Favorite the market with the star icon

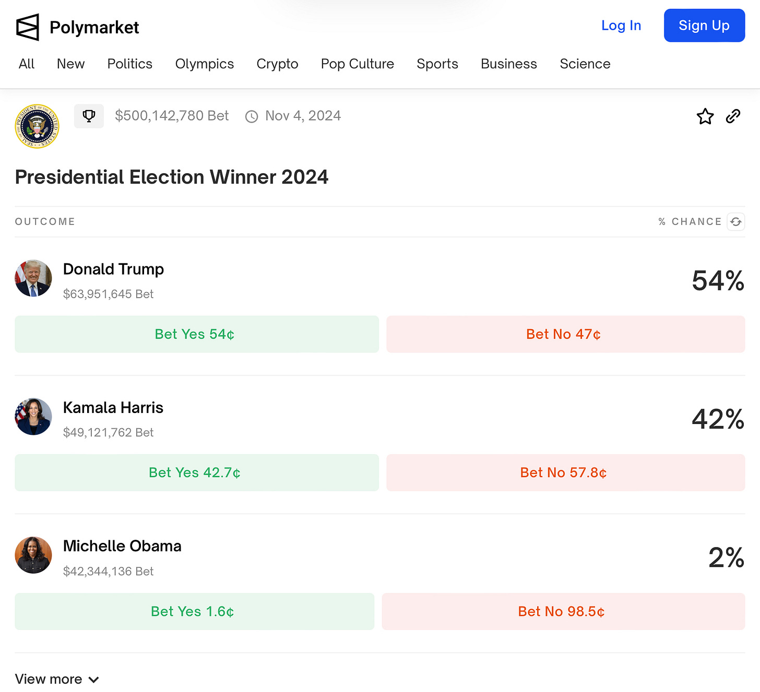coord(705,116)
